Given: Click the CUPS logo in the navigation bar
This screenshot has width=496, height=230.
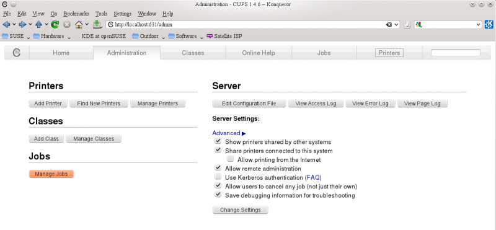Looking at the screenshot, I should click(x=17, y=53).
